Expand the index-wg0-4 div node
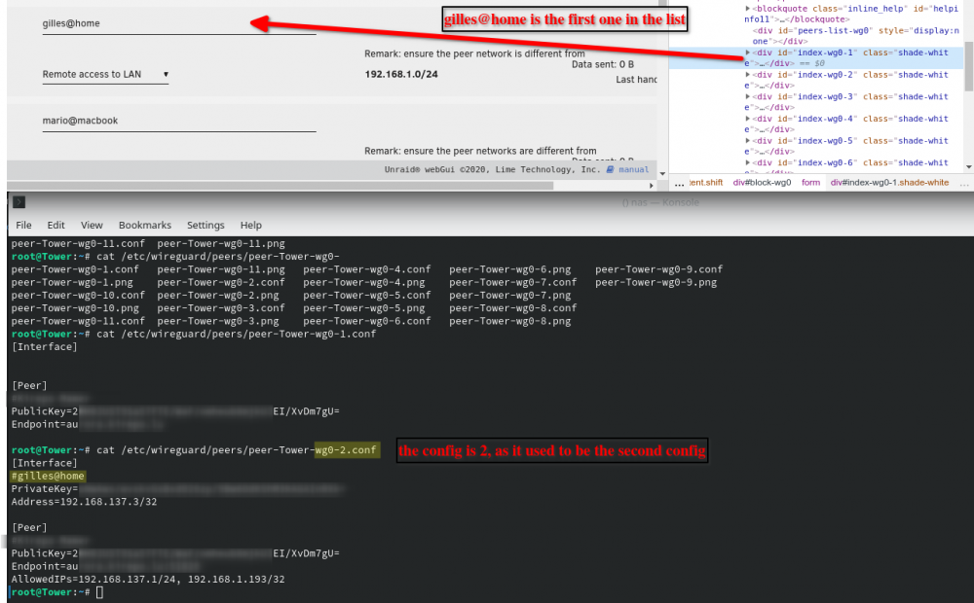 click(x=747, y=119)
